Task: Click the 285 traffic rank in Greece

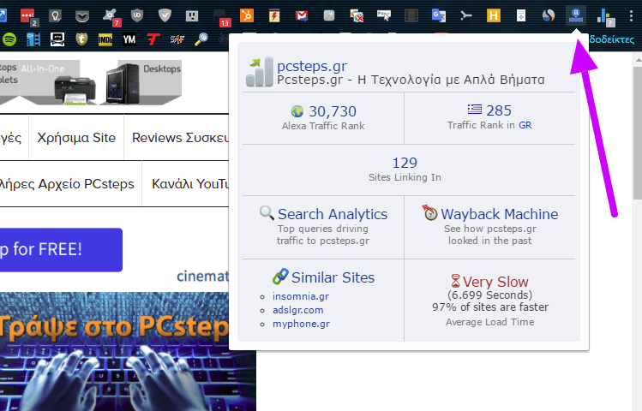Action: click(499, 110)
